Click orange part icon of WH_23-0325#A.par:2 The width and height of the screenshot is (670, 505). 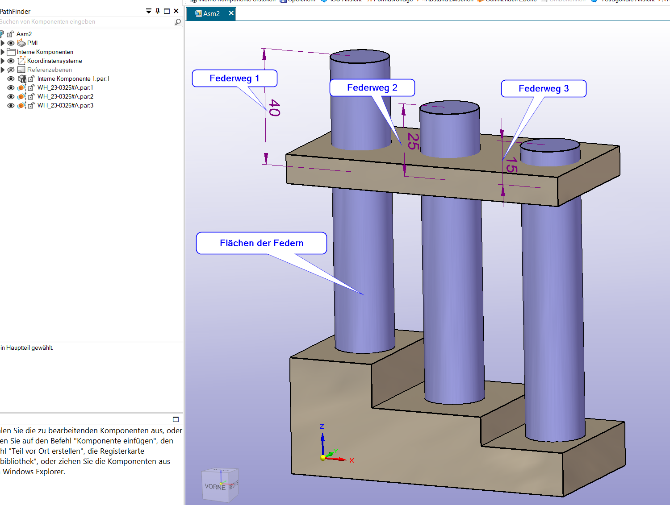pyautogui.click(x=21, y=96)
